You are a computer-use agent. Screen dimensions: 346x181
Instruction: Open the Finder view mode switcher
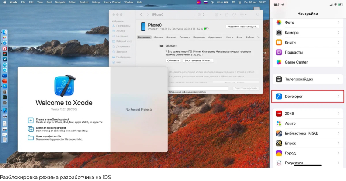point(201,14)
